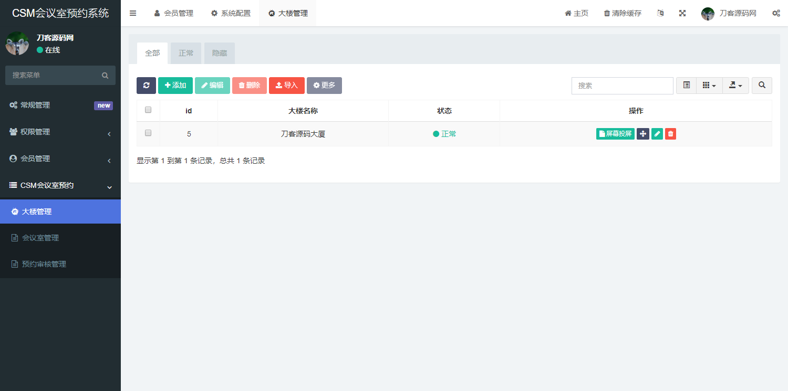The width and height of the screenshot is (788, 391).
Task: Click the search magnifier icon beside search box
Action: [x=762, y=85]
